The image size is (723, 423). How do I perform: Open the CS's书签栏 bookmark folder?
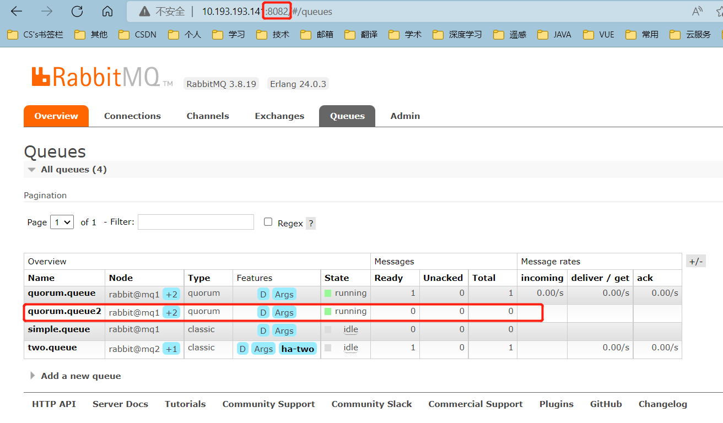tap(35, 35)
